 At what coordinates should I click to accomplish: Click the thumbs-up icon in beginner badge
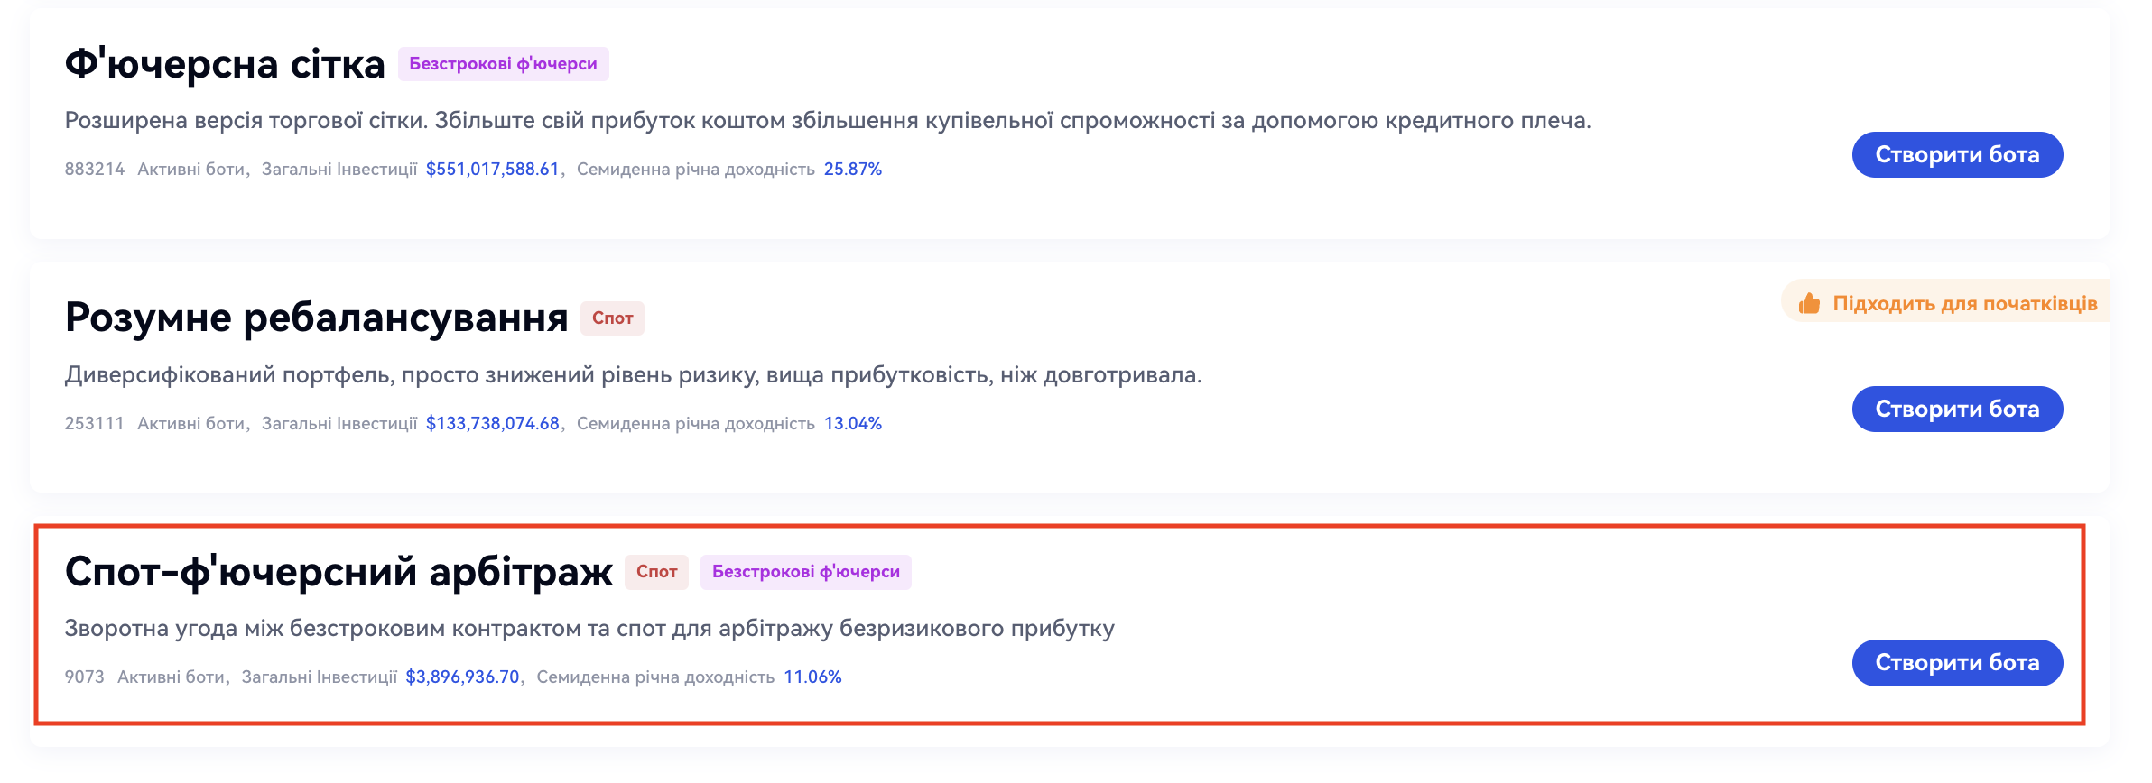[1808, 303]
